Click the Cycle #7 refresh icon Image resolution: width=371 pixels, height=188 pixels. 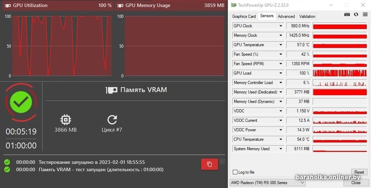click(112, 120)
